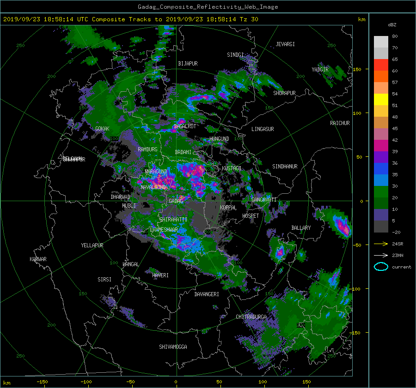The height and width of the screenshot is (388, 416).
Task: Pick the lightest gray 70-80 dBZ swatch
Action: coord(381,42)
